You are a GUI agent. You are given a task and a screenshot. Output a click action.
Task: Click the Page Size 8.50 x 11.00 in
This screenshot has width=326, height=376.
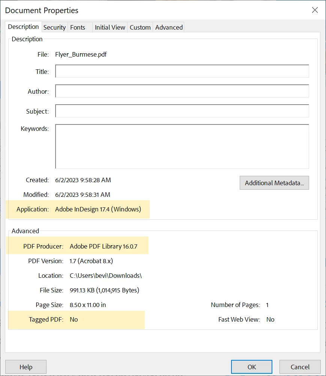point(88,305)
